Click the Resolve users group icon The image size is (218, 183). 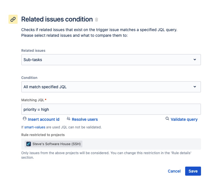(x=69, y=119)
